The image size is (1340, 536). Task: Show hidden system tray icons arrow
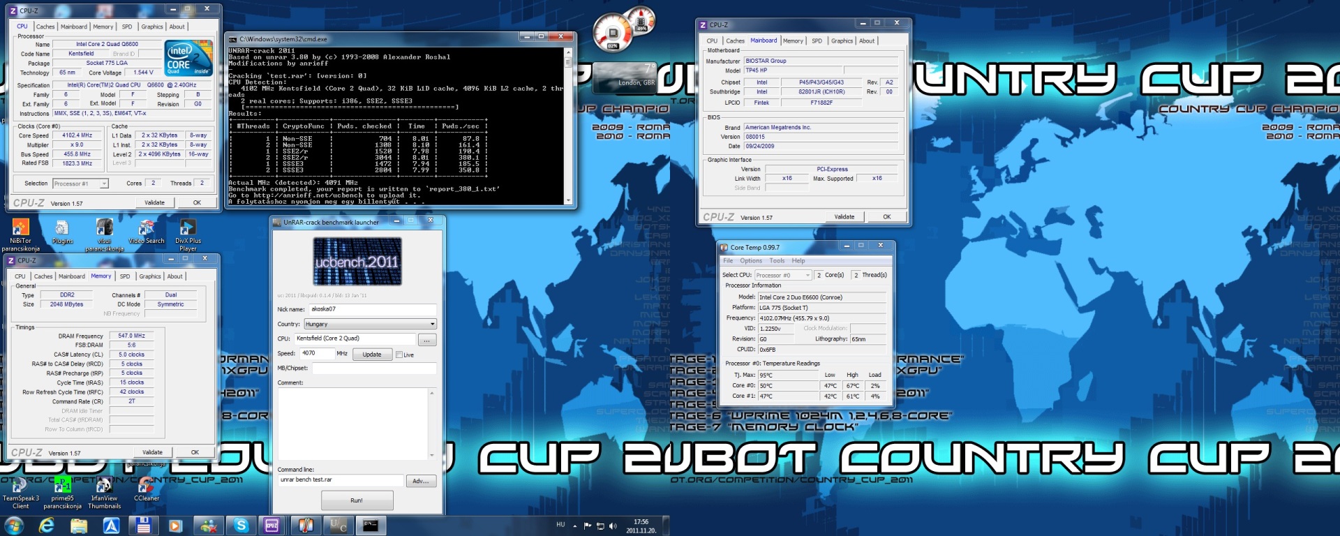coord(575,526)
